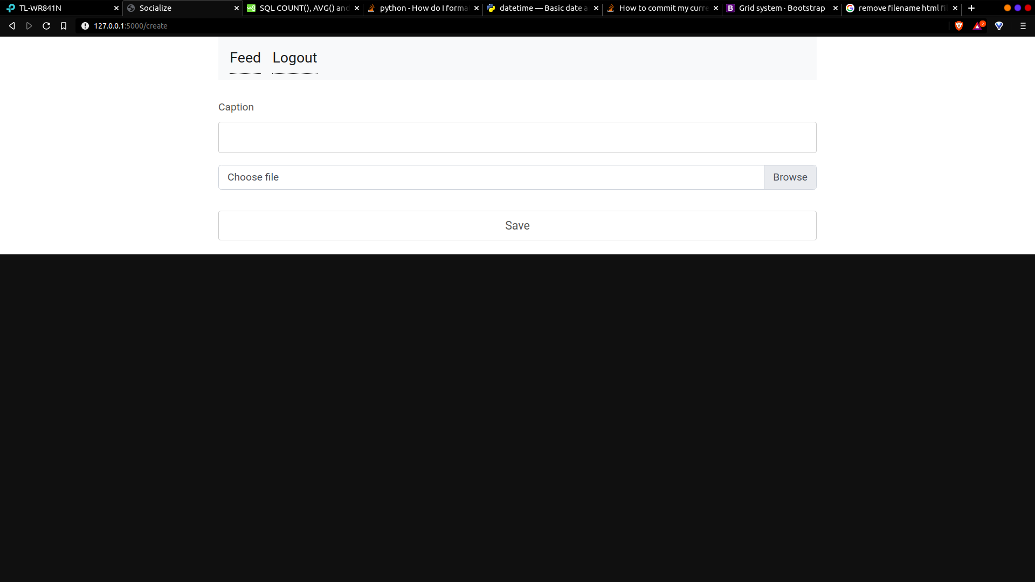Switch to Grid system Bootstrap tab
Image resolution: width=1035 pixels, height=582 pixels.
coord(781,8)
